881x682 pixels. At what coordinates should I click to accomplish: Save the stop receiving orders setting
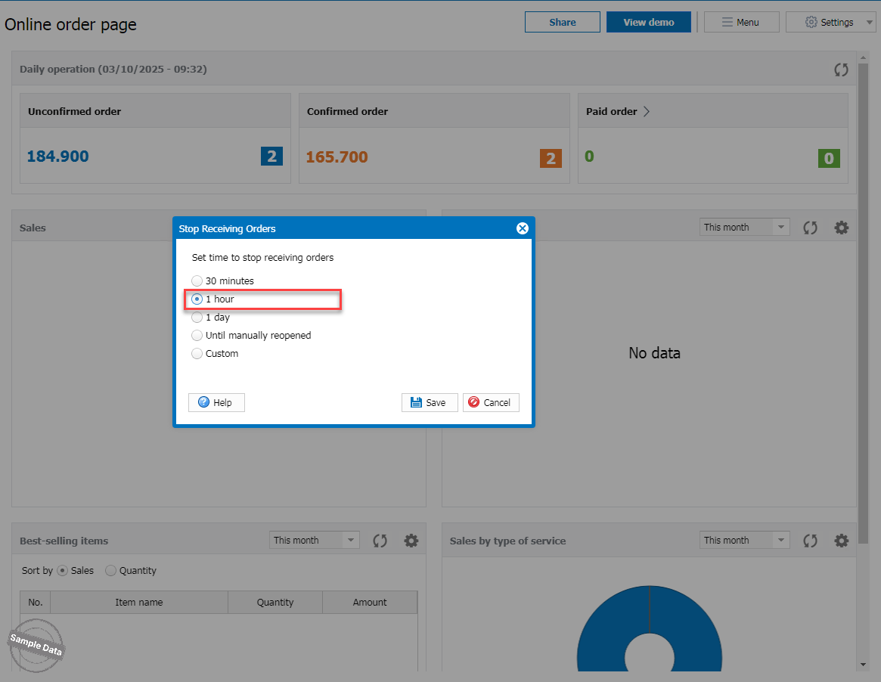coord(429,402)
